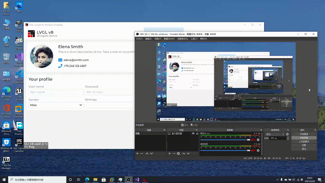The image size is (325, 183).
Task: Select the VMware Workstation desktop icon
Action: click(x=19, y=111)
